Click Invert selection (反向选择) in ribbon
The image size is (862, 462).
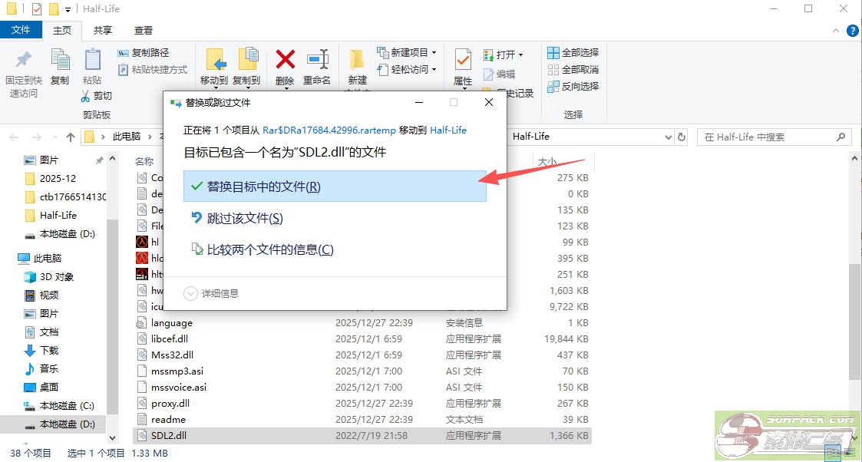click(573, 87)
